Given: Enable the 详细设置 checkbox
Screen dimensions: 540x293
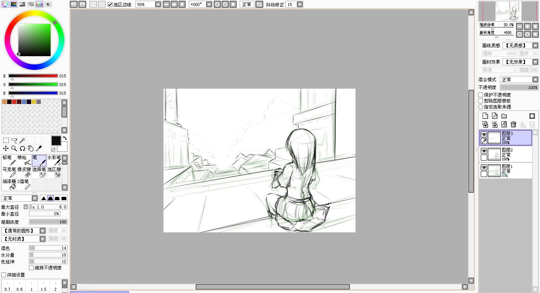Looking at the screenshot, I should click(x=4, y=275).
